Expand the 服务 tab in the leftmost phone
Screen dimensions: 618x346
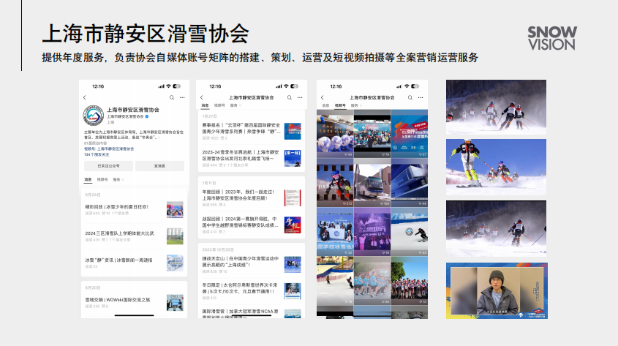(x=117, y=178)
